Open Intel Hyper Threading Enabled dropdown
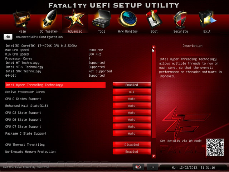This screenshot has height=172, width=229. tap(132, 85)
